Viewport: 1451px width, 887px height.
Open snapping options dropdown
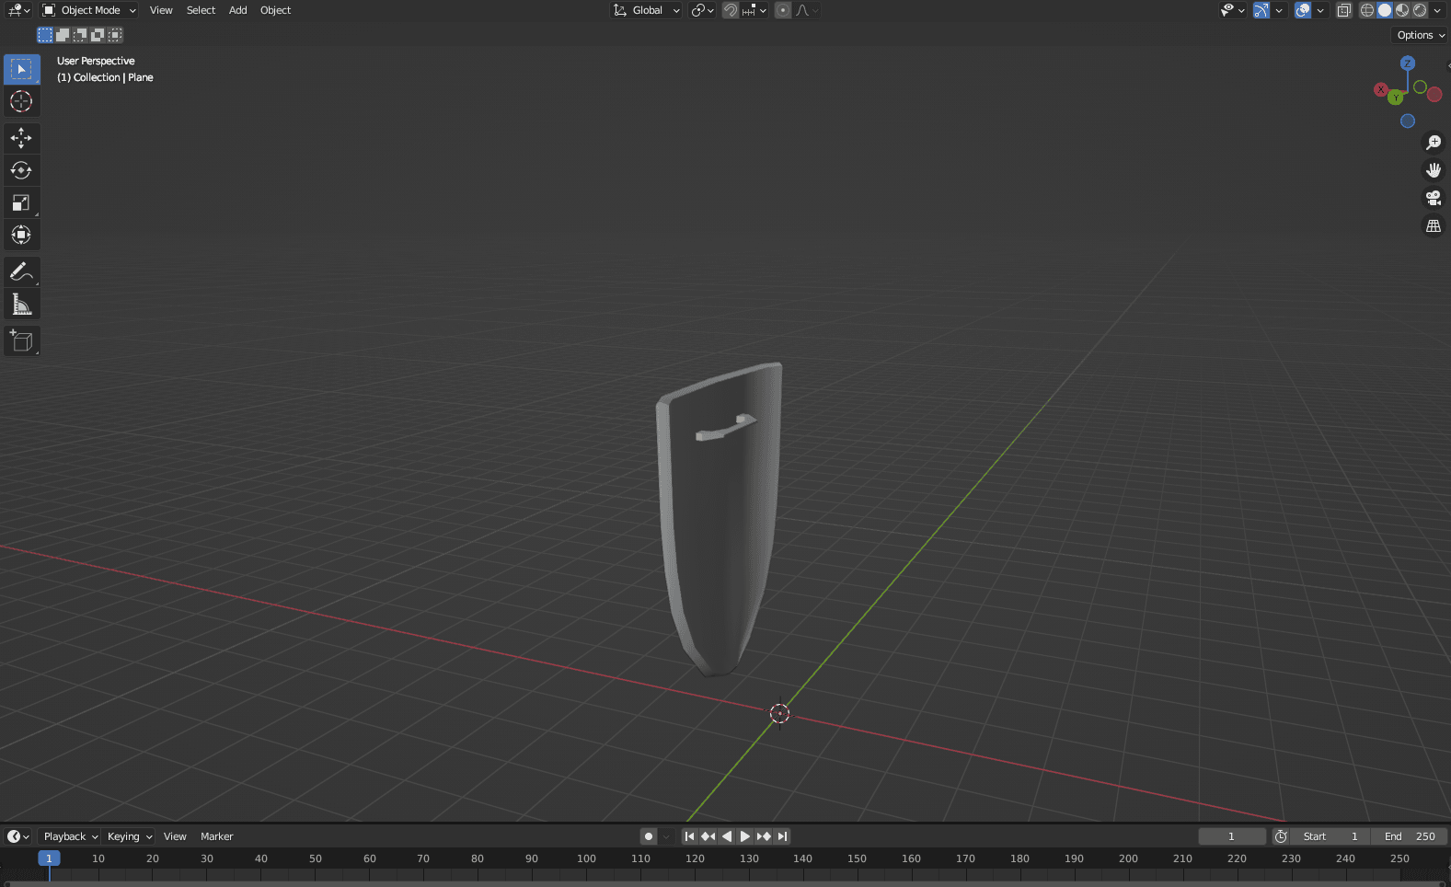click(x=754, y=10)
